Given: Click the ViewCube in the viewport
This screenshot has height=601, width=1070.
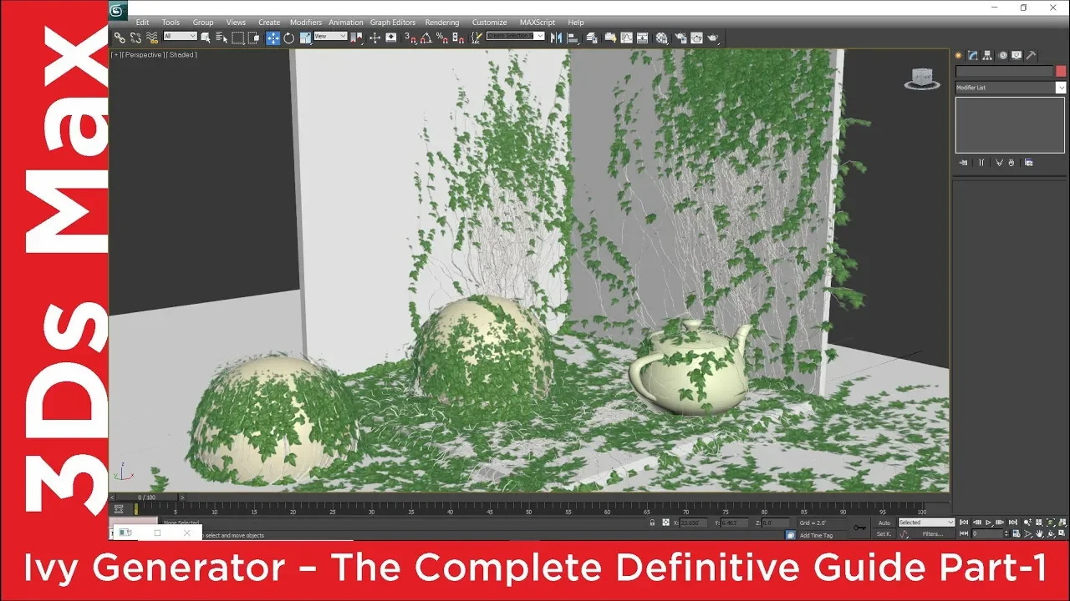Looking at the screenshot, I should click(922, 78).
